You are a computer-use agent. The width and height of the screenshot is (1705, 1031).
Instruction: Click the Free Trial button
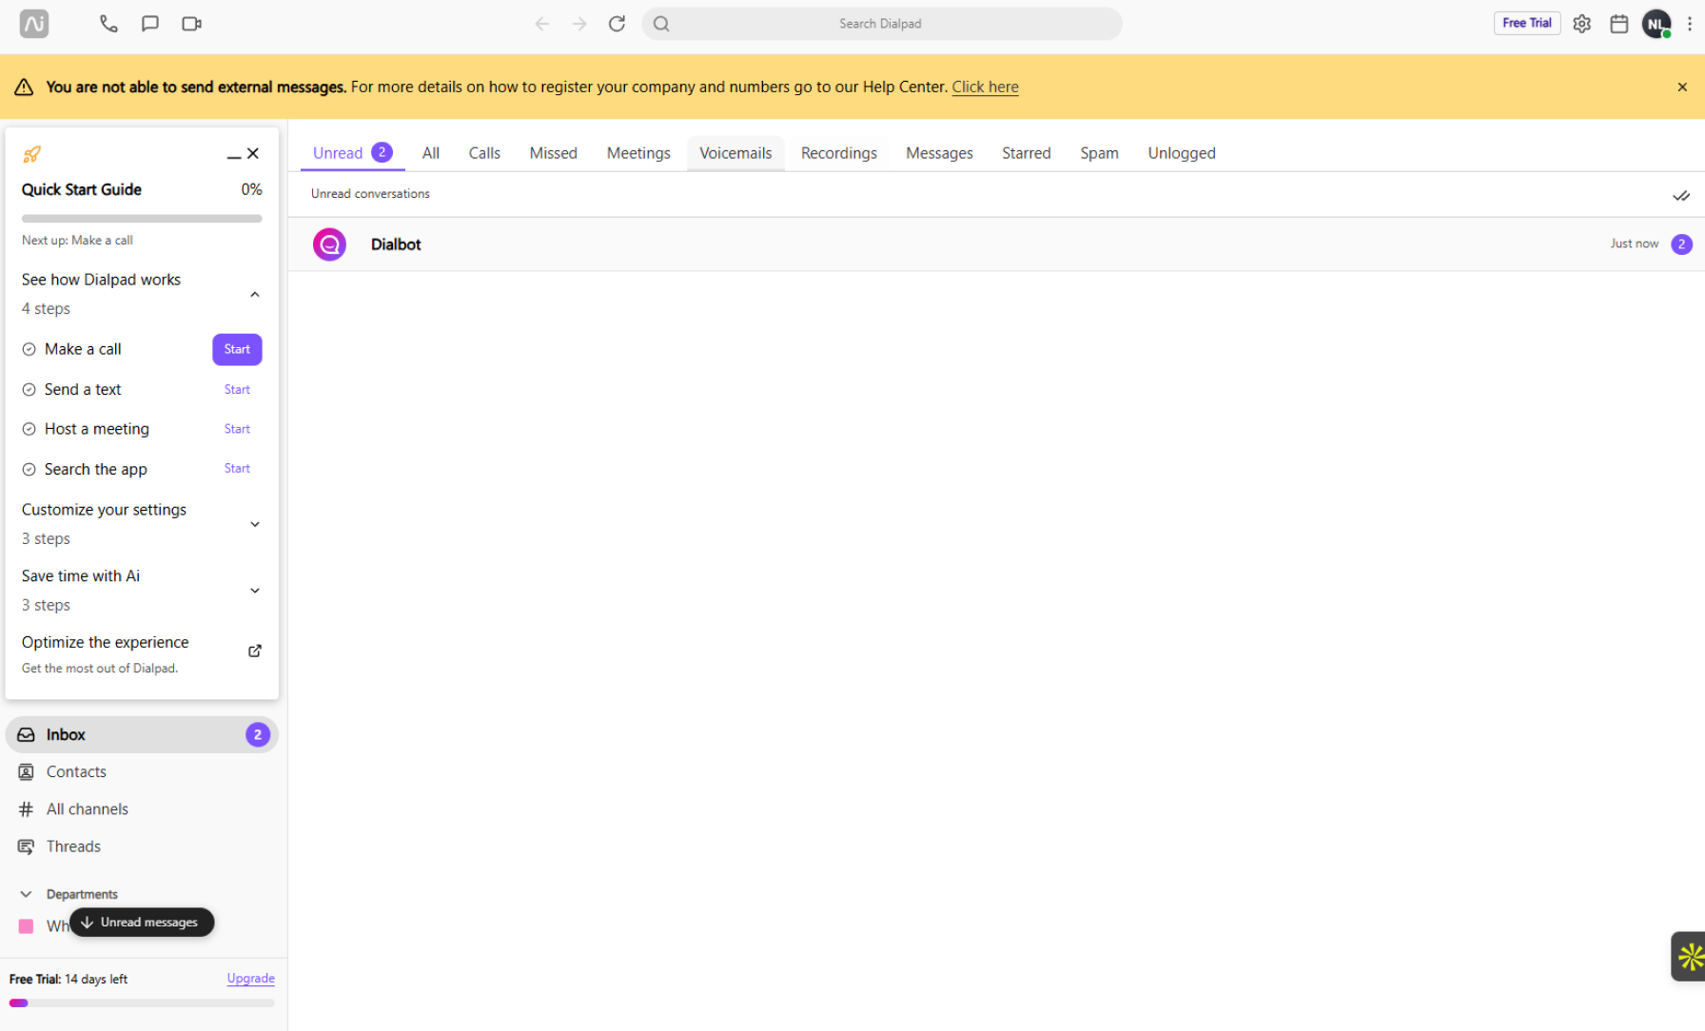tap(1526, 23)
